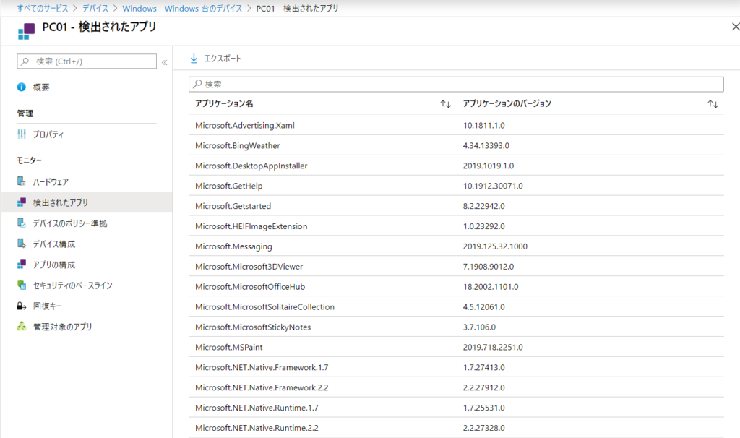740x438 pixels.
Task: Select Microsoft.MSPaint row
Action: click(457, 347)
